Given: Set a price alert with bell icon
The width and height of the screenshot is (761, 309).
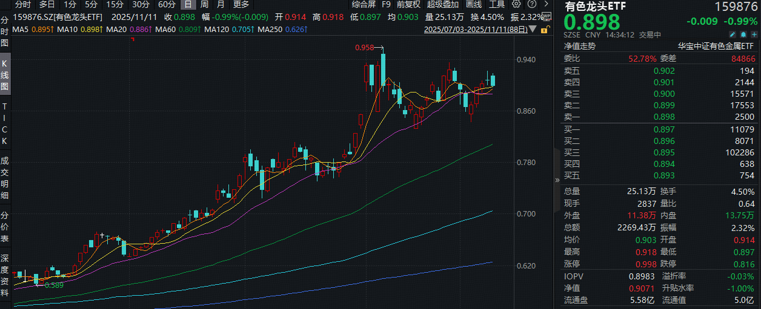Looking at the screenshot, I should pos(744,34).
